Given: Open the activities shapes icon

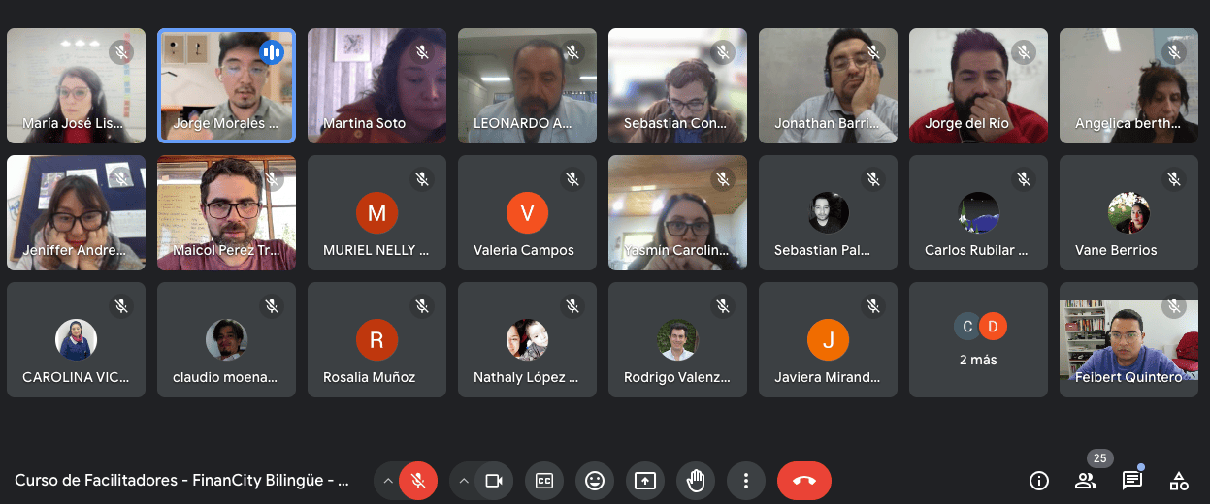Looking at the screenshot, I should pyautogui.click(x=1179, y=480).
